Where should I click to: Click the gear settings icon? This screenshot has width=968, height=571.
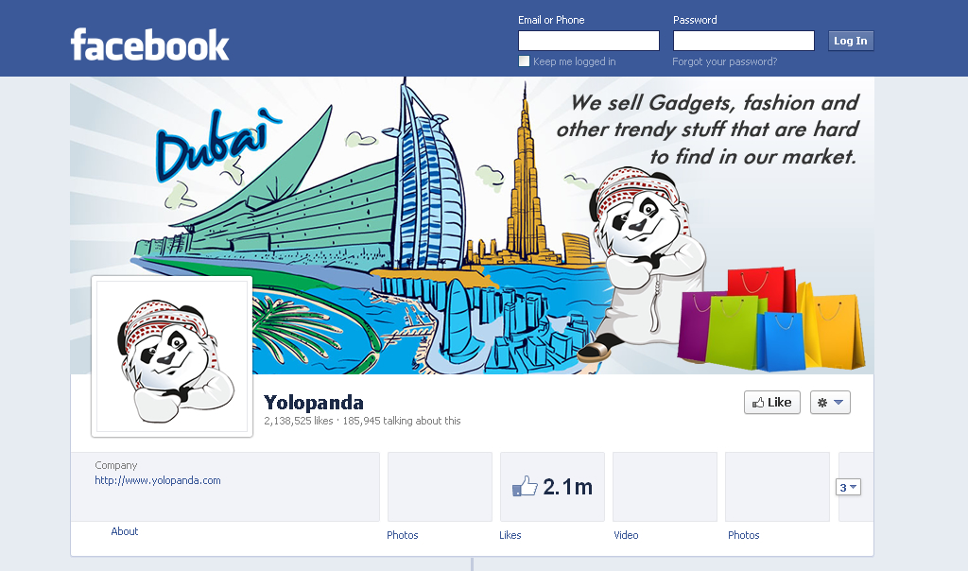pos(821,403)
